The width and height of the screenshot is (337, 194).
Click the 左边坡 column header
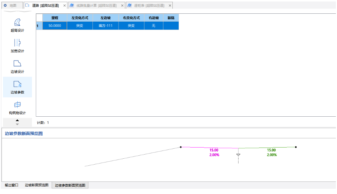tap(106, 18)
